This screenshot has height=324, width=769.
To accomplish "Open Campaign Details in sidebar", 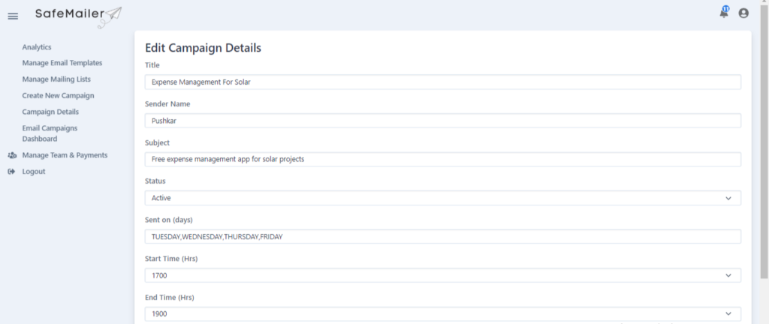I will pos(50,112).
